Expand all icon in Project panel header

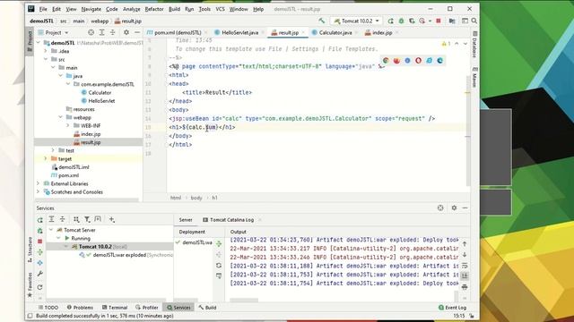pos(101,32)
